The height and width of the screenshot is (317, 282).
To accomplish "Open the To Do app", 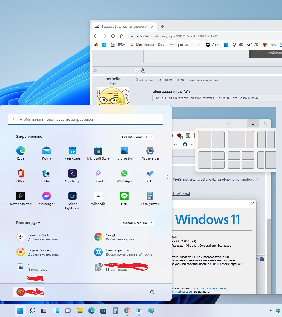I will pyautogui.click(x=150, y=176).
